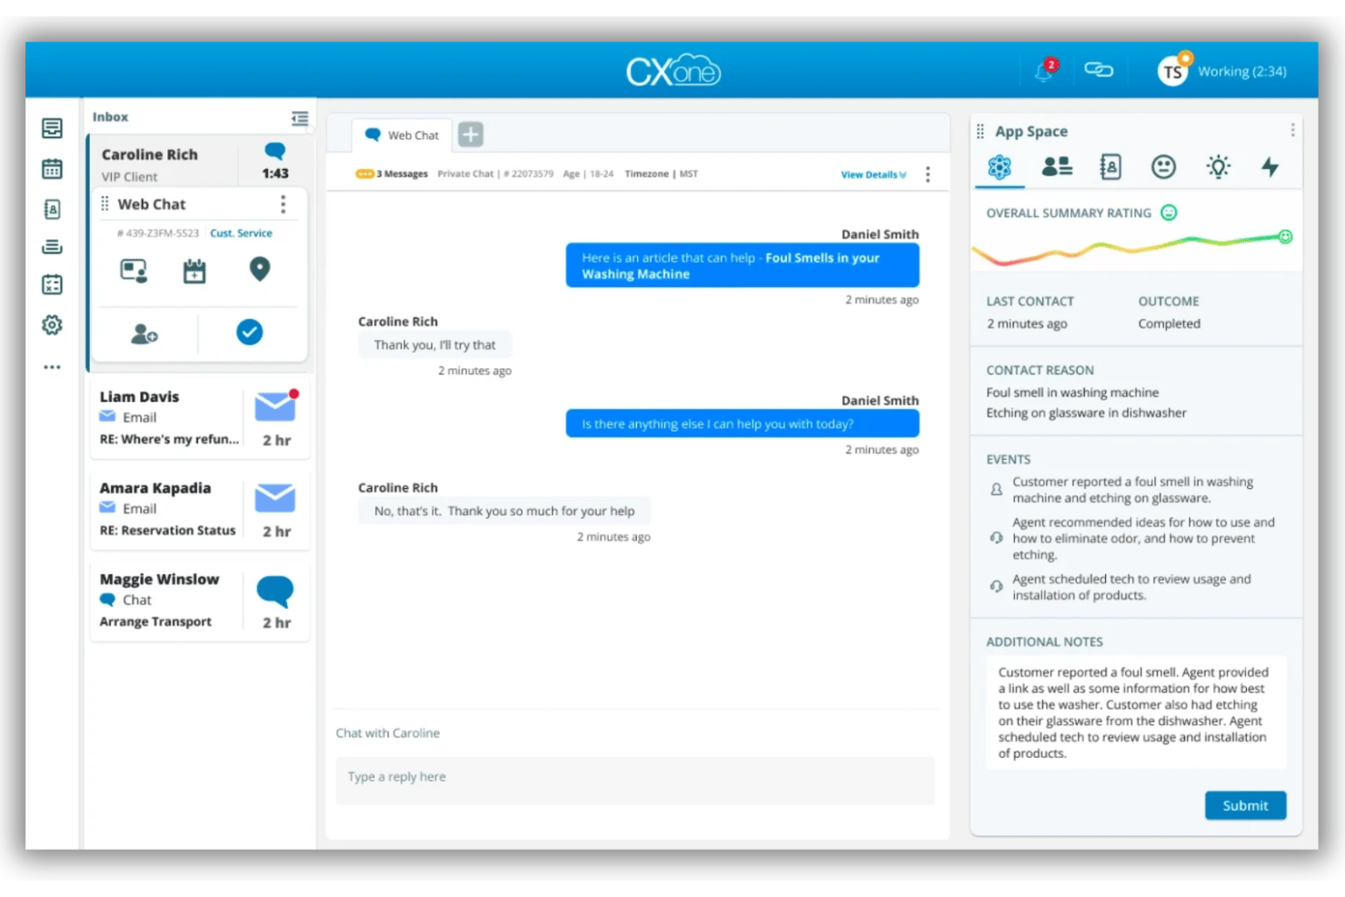Open Web Chat card three-dot menu
The image size is (1345, 897).
pyautogui.click(x=284, y=204)
